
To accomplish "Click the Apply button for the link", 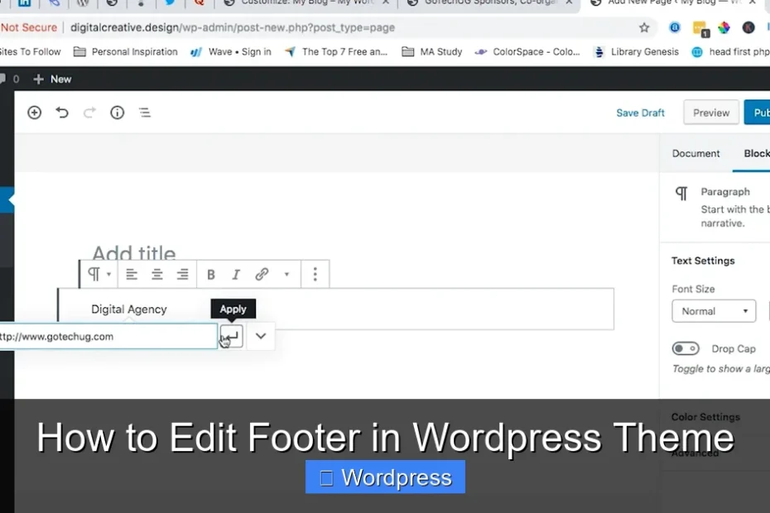I will coord(230,336).
